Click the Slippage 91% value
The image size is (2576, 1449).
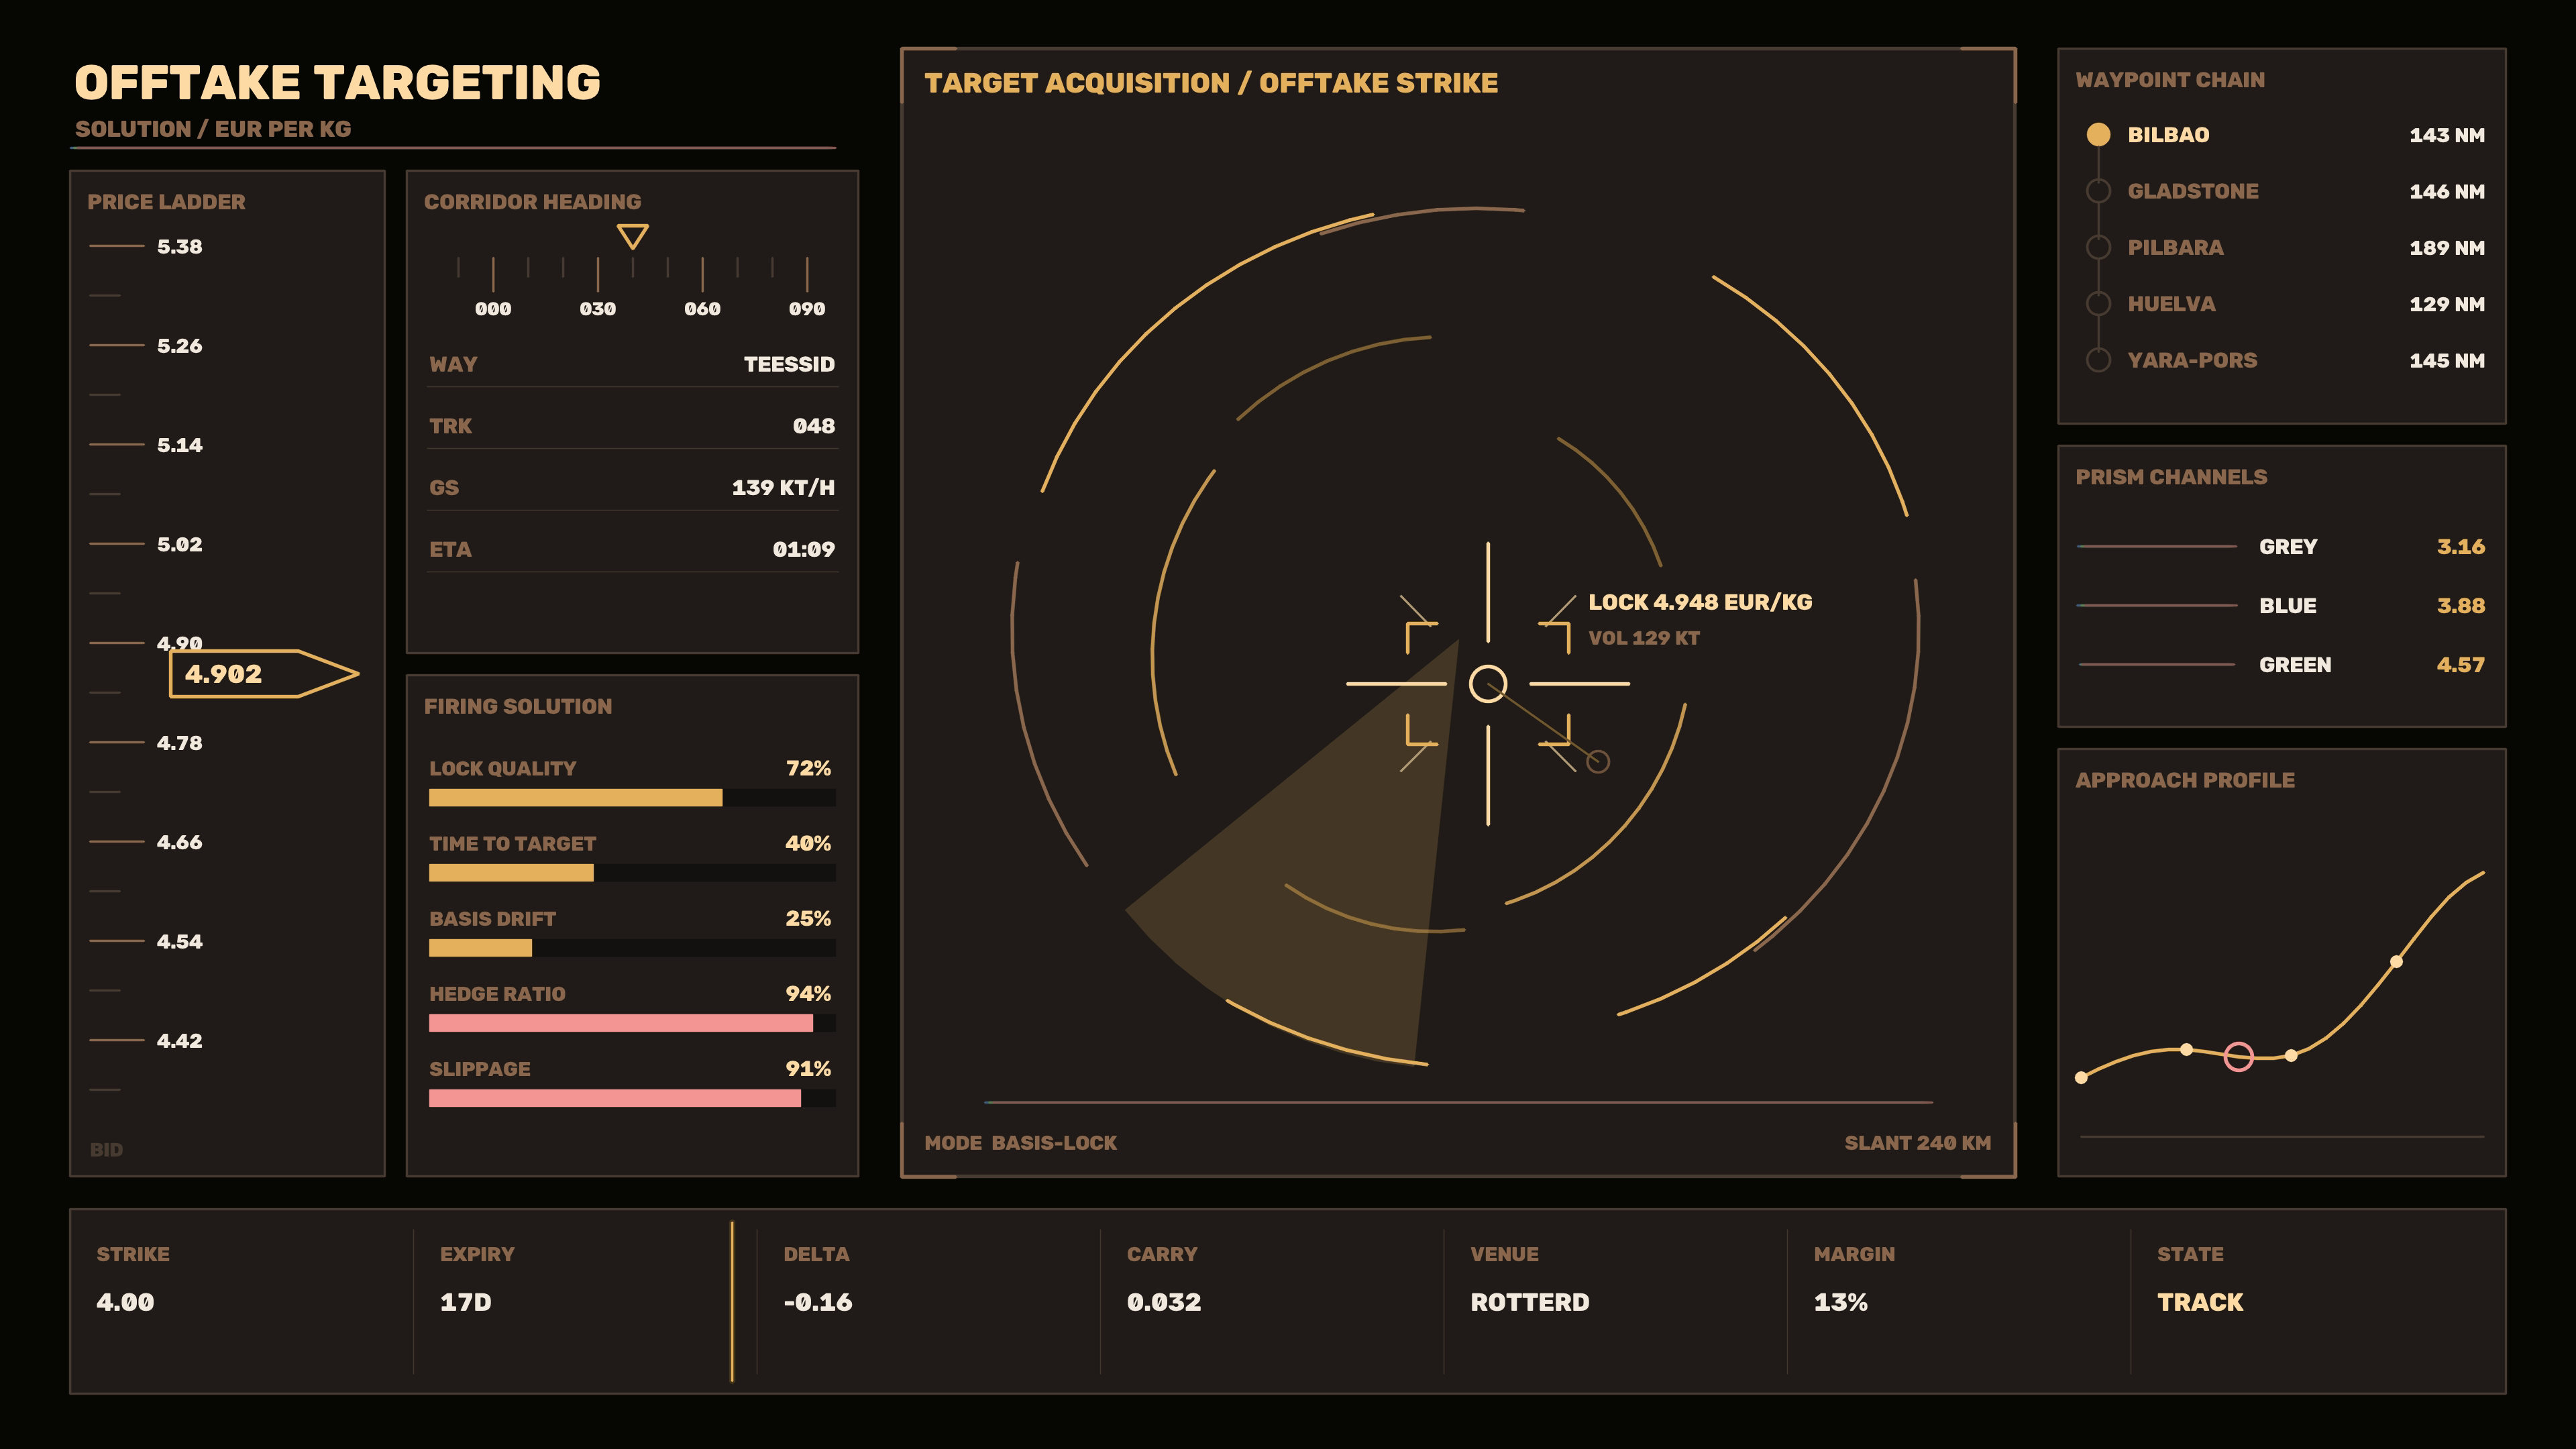point(808,1069)
